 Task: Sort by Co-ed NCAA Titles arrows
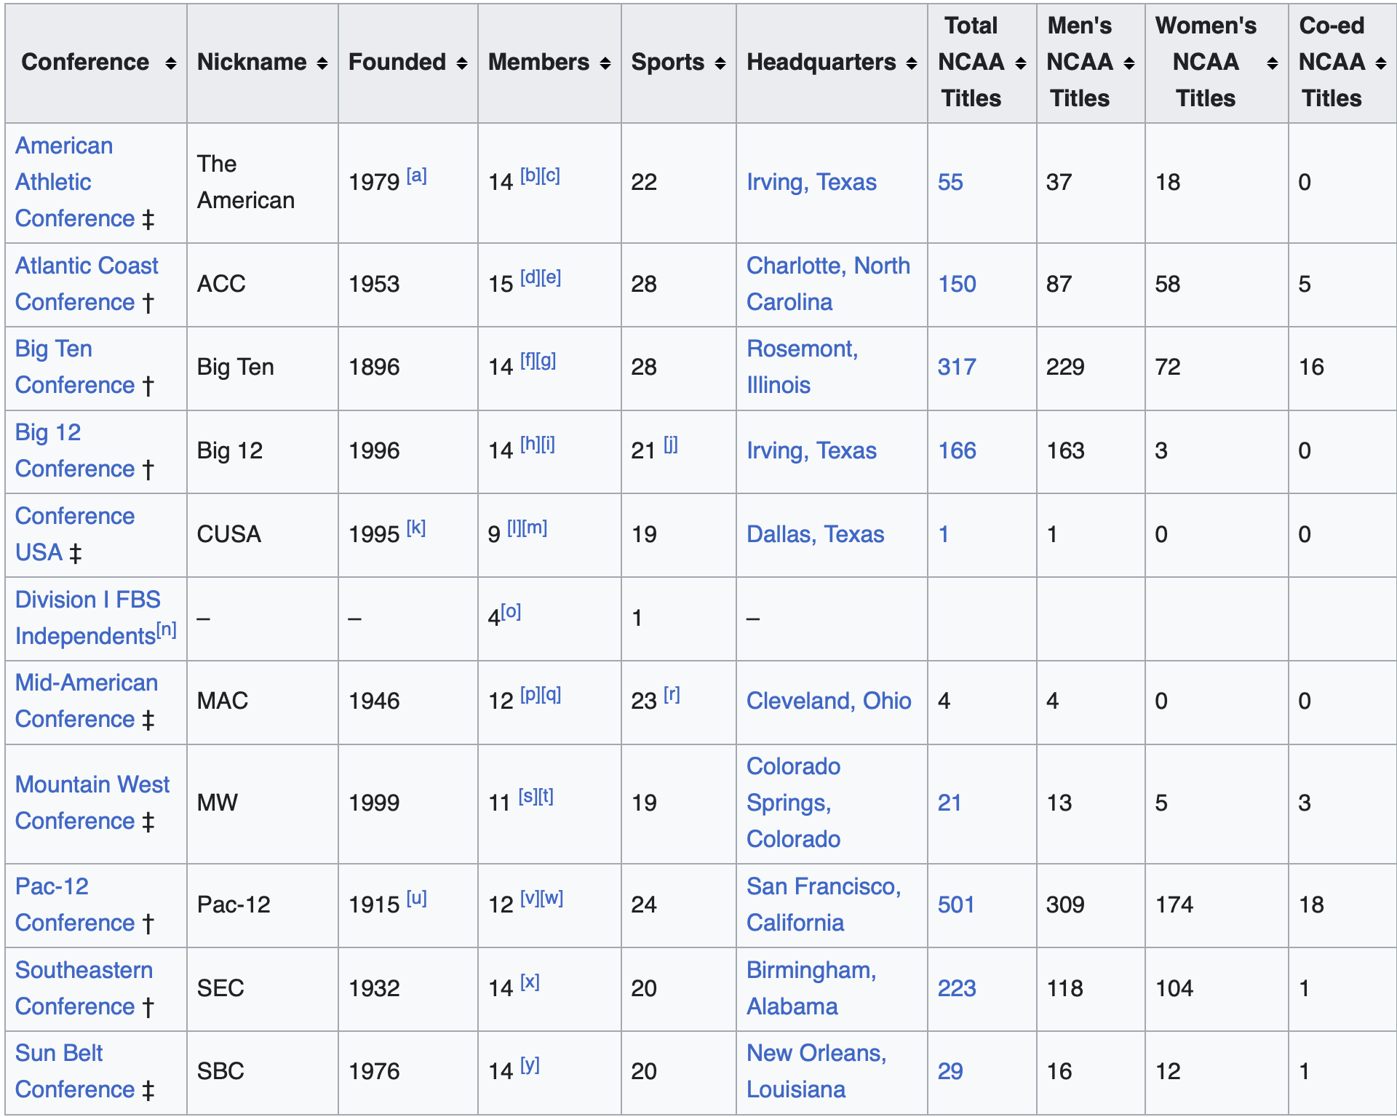pos(1381,63)
